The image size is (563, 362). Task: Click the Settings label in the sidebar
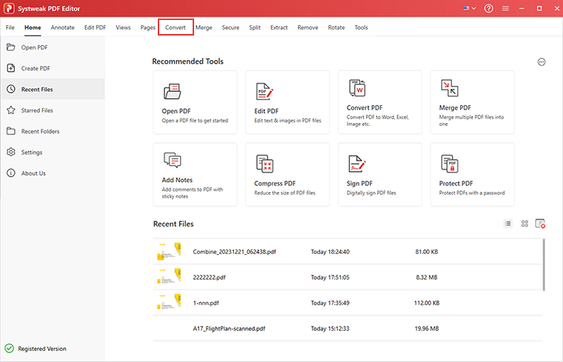click(32, 152)
